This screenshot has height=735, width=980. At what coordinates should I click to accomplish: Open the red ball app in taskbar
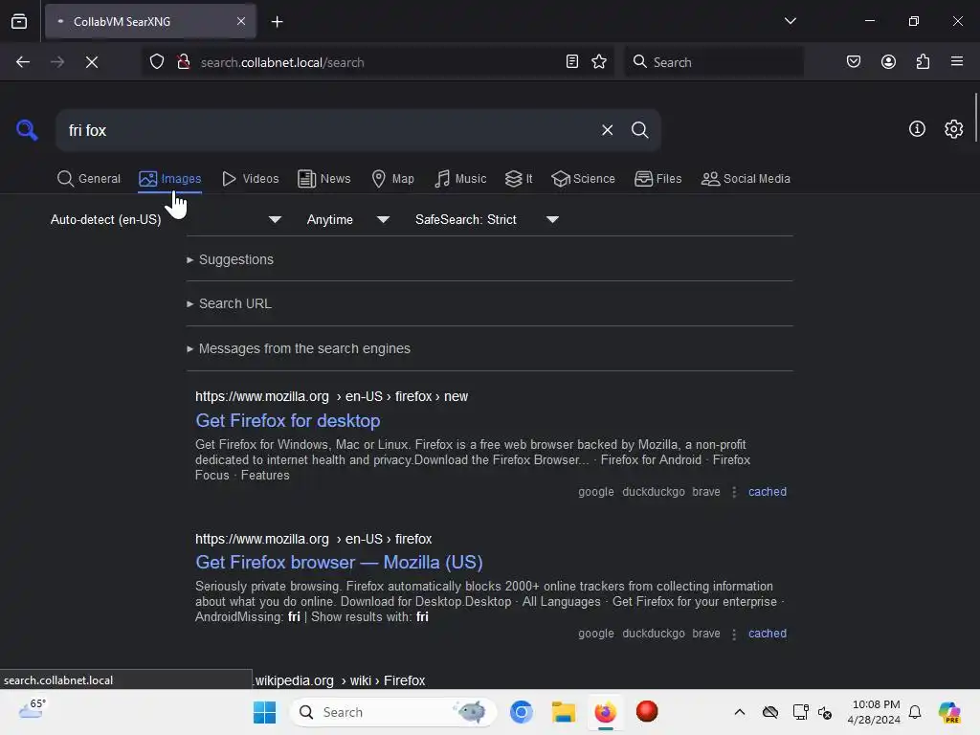pos(647,711)
